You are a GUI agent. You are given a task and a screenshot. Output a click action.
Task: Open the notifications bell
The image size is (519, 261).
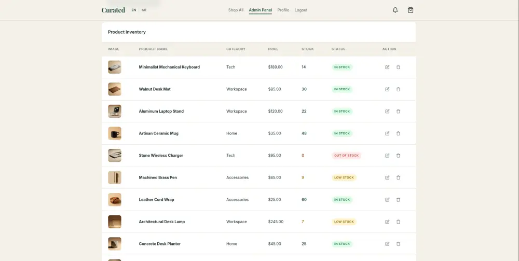coord(395,10)
